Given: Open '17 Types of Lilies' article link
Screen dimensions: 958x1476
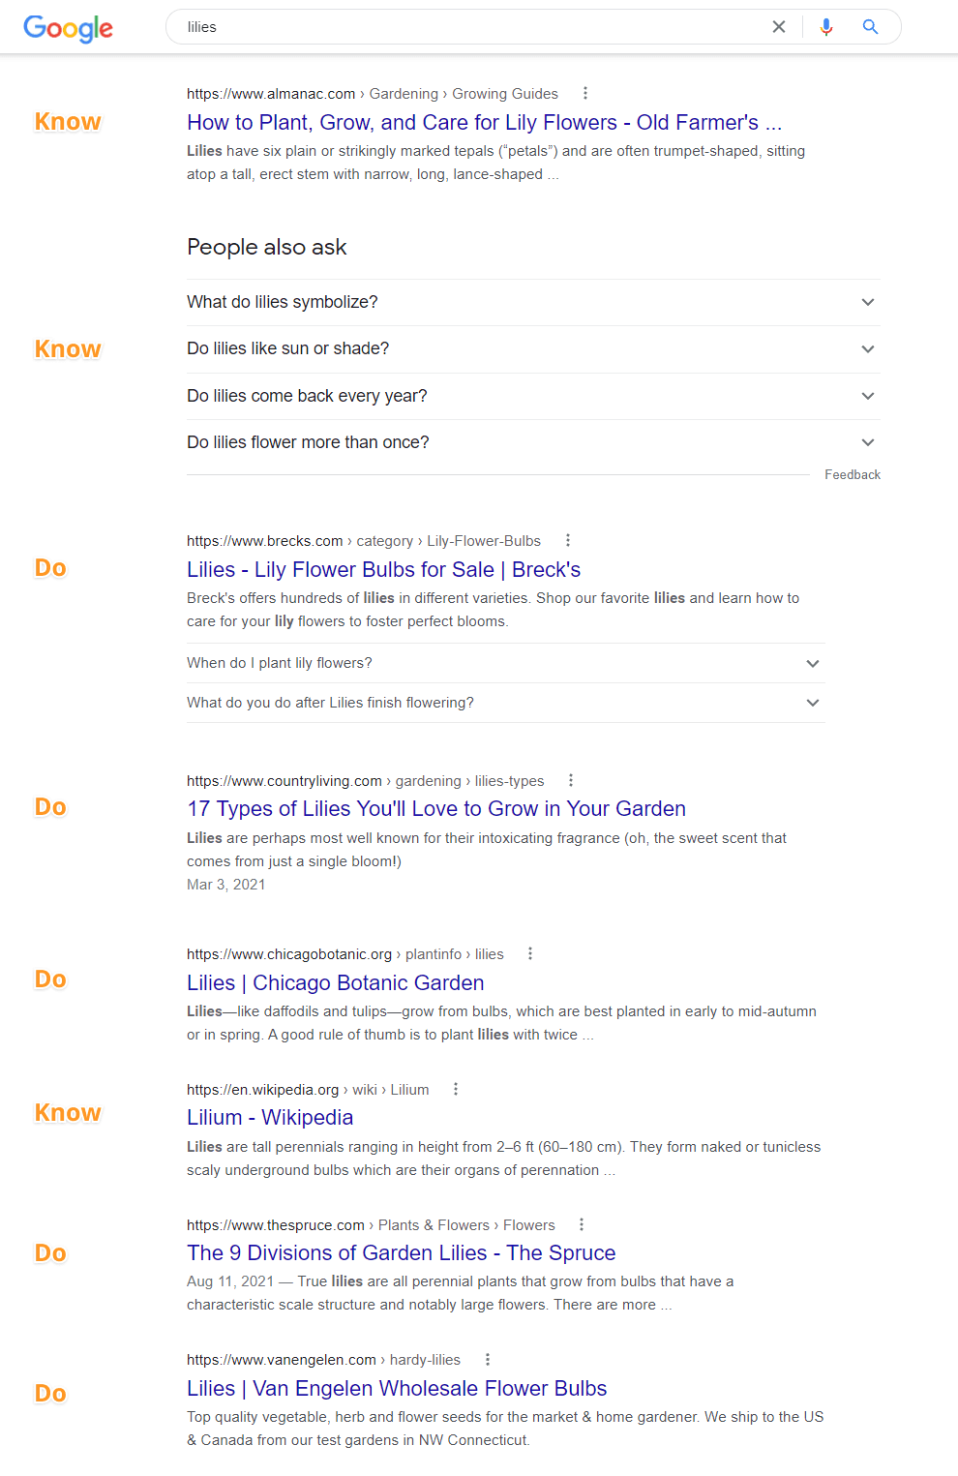Looking at the screenshot, I should click(x=436, y=809).
